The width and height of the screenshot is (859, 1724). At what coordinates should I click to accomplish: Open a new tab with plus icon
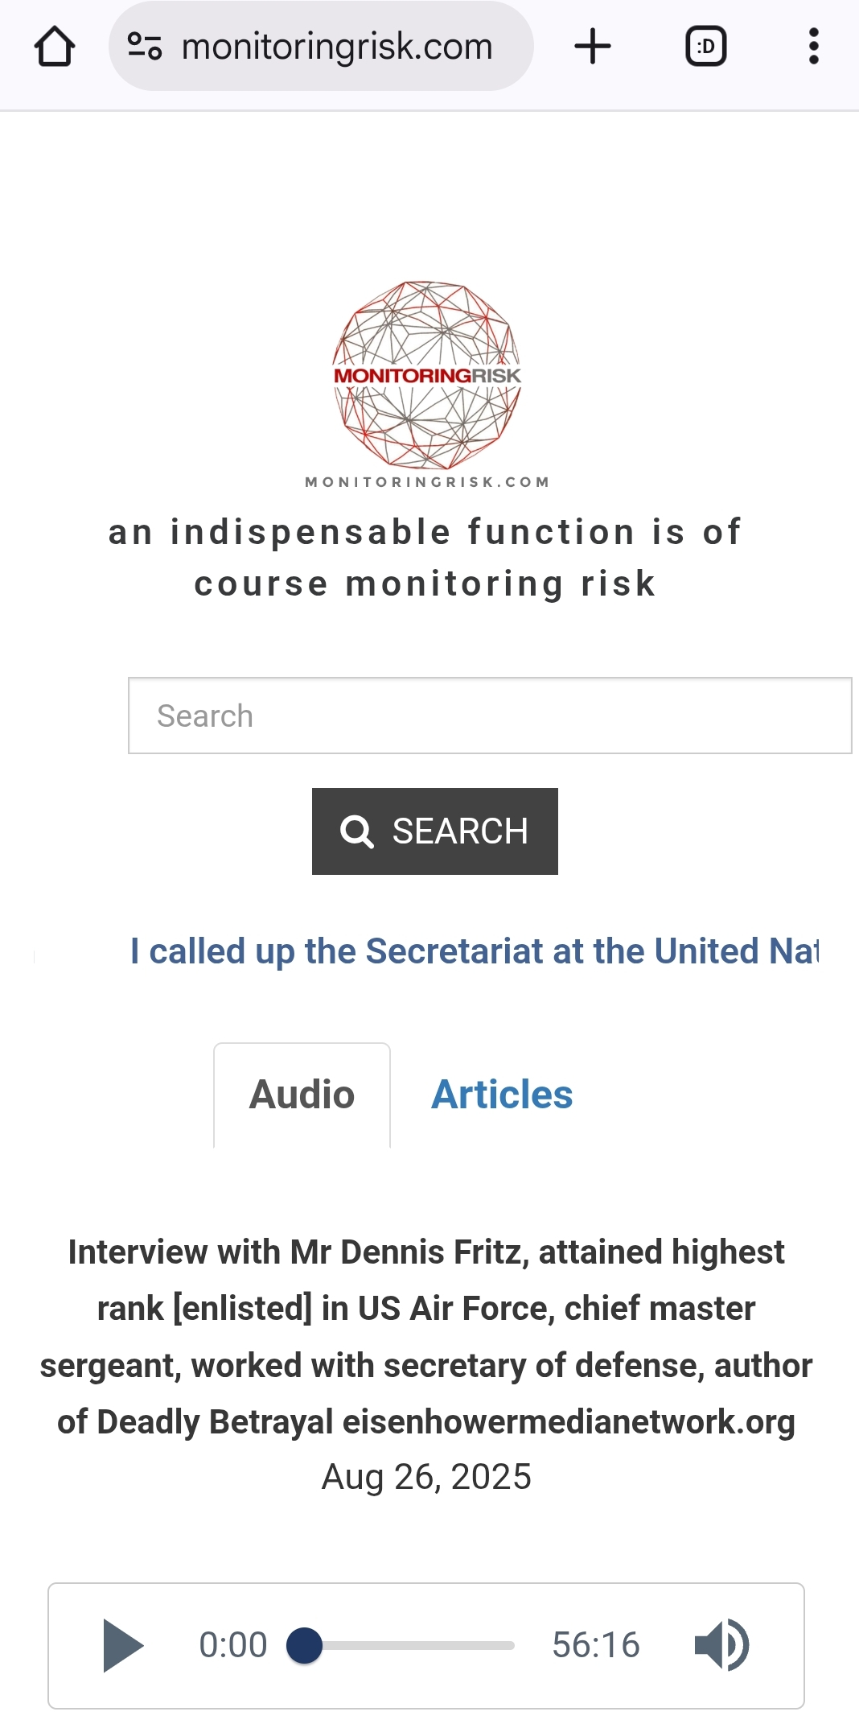(x=593, y=47)
